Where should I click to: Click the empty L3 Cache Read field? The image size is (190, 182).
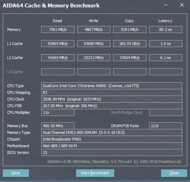tap(58, 72)
